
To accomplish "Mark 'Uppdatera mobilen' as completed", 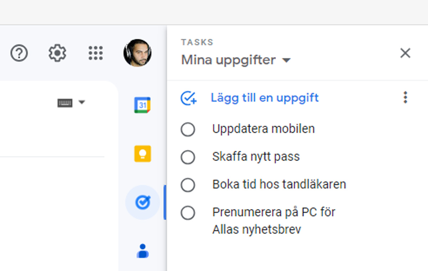I will tap(188, 129).
